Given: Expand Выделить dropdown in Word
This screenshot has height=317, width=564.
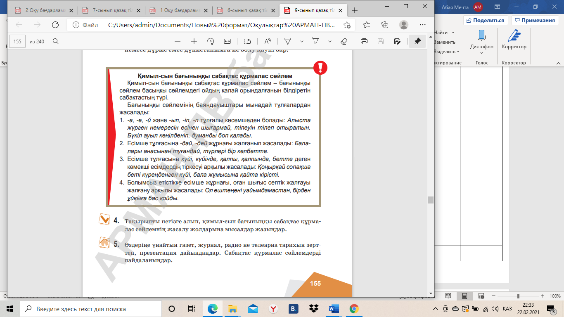Looking at the screenshot, I should (458, 52).
